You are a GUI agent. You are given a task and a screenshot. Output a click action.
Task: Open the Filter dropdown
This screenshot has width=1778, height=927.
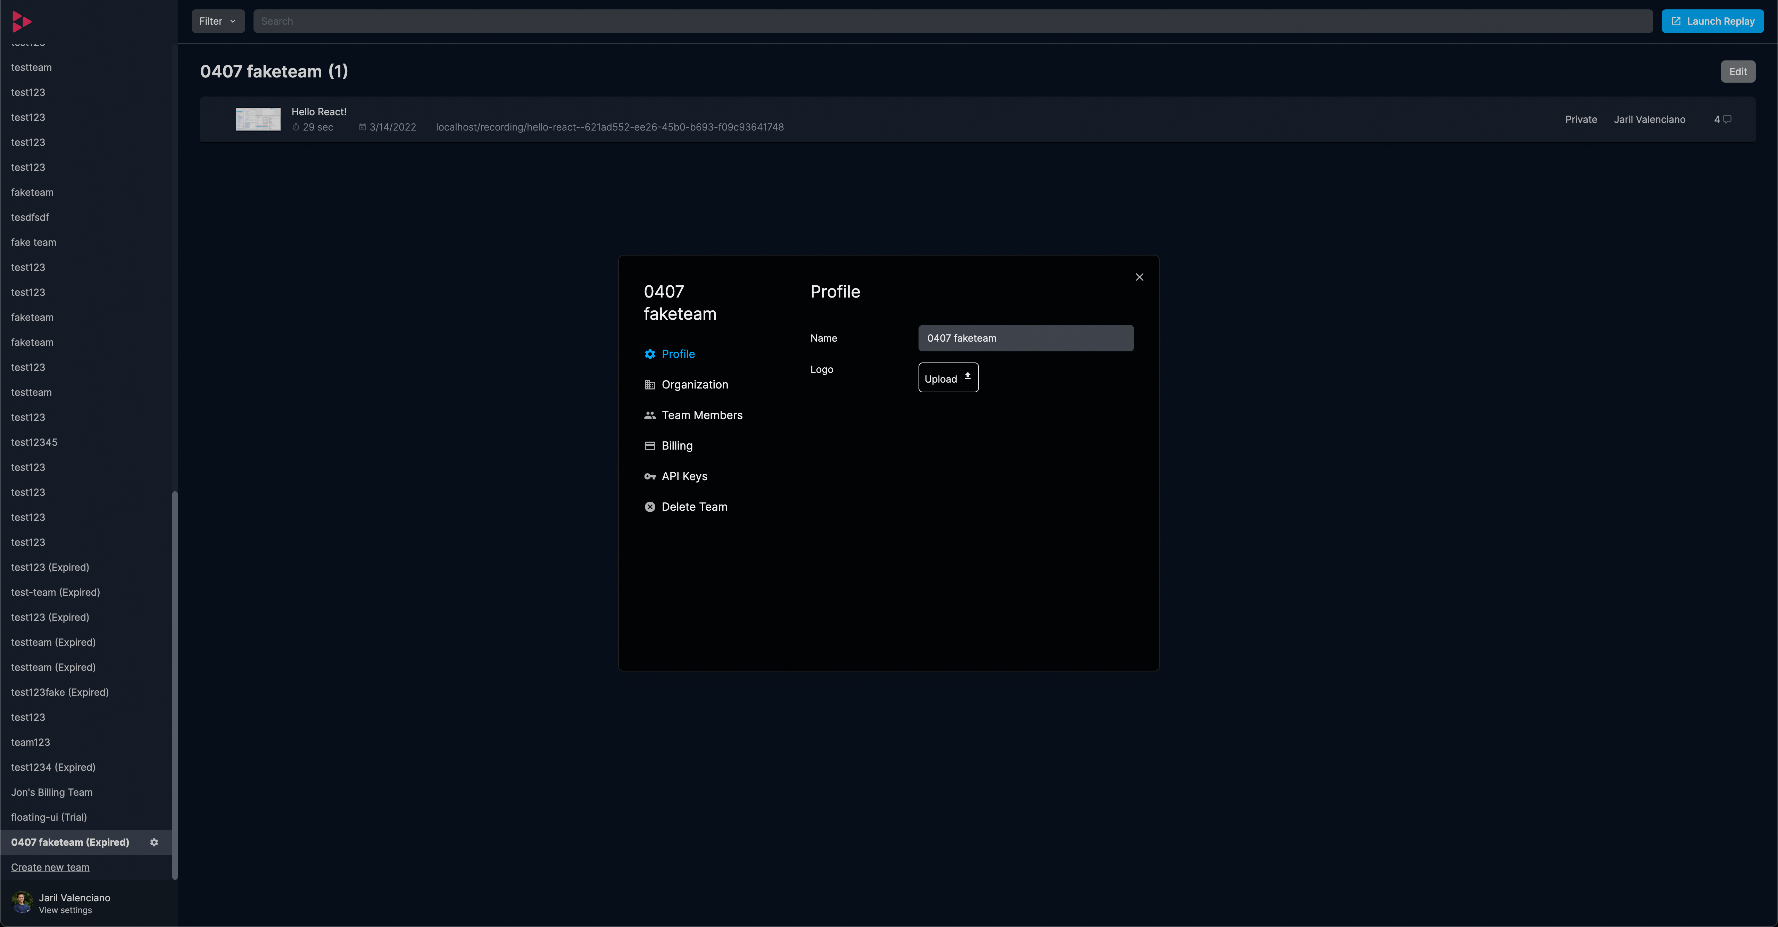click(217, 22)
